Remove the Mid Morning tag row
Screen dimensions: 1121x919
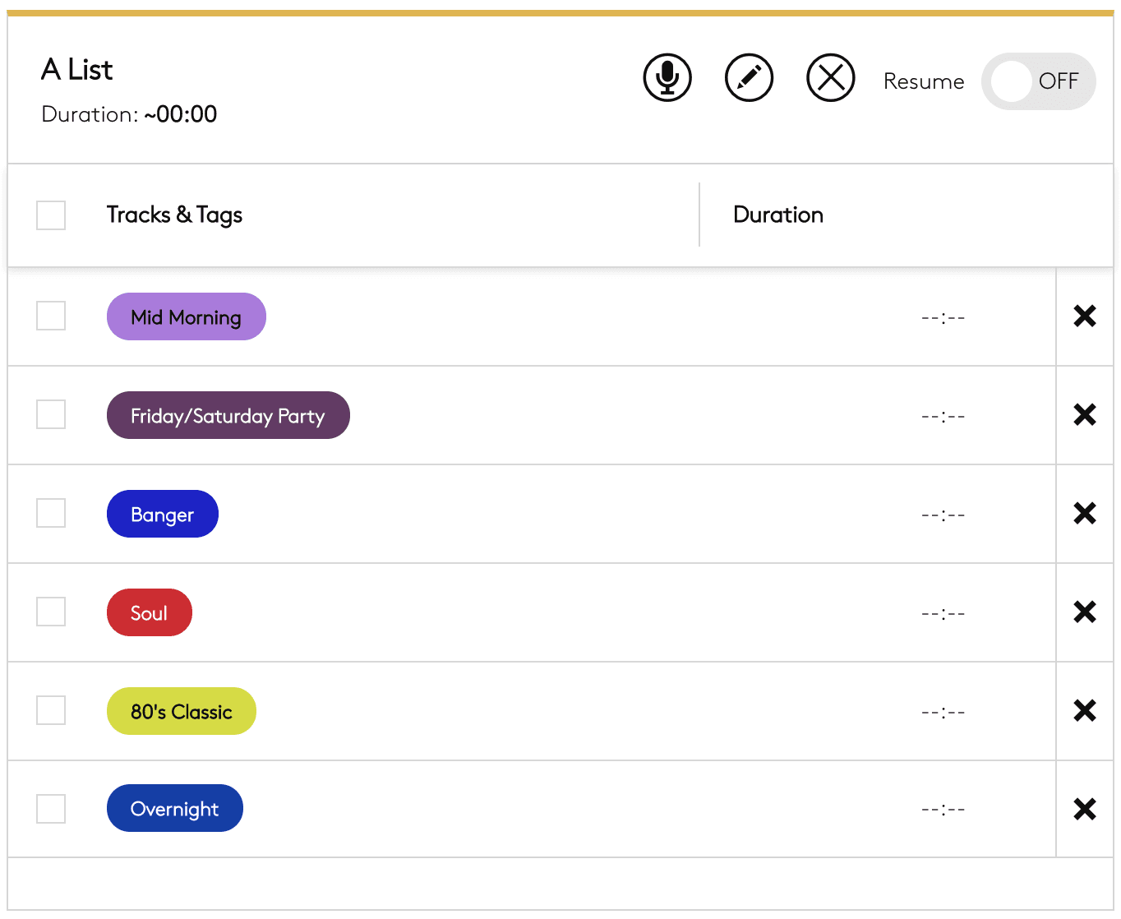tap(1084, 316)
